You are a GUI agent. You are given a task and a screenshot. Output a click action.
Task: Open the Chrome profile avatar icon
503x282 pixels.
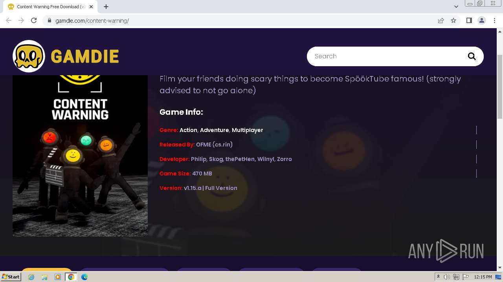coord(482,20)
